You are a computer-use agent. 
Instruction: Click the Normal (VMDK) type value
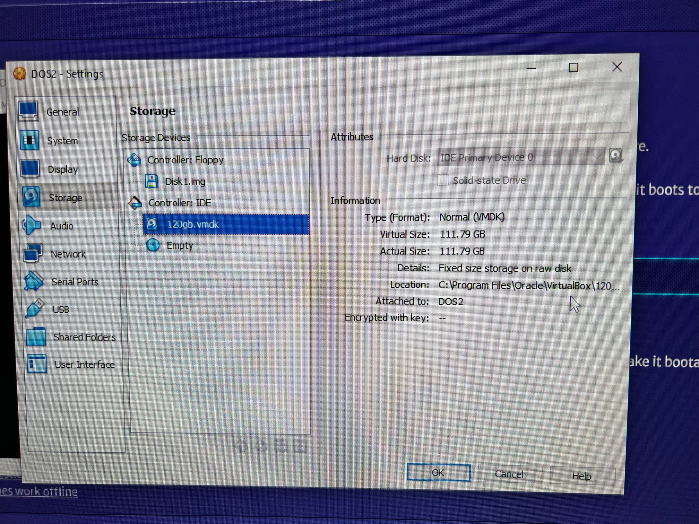point(472,217)
